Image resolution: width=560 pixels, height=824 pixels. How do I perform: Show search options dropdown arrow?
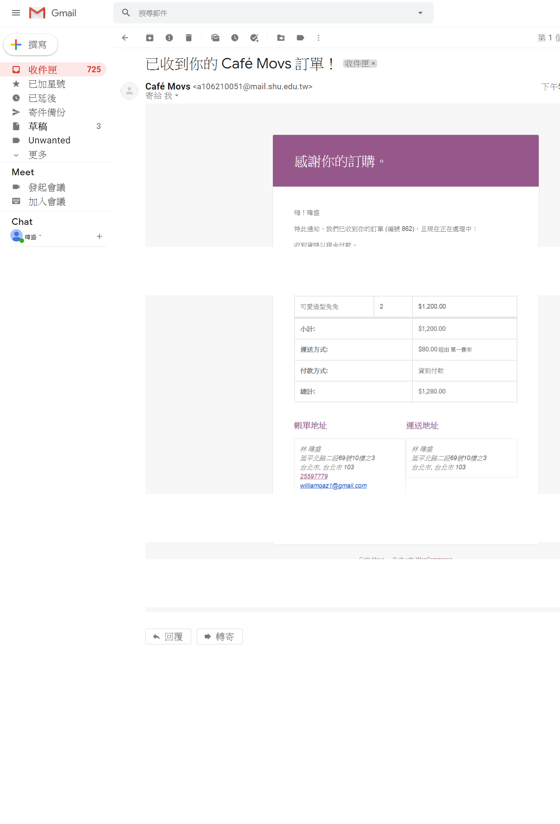(420, 13)
